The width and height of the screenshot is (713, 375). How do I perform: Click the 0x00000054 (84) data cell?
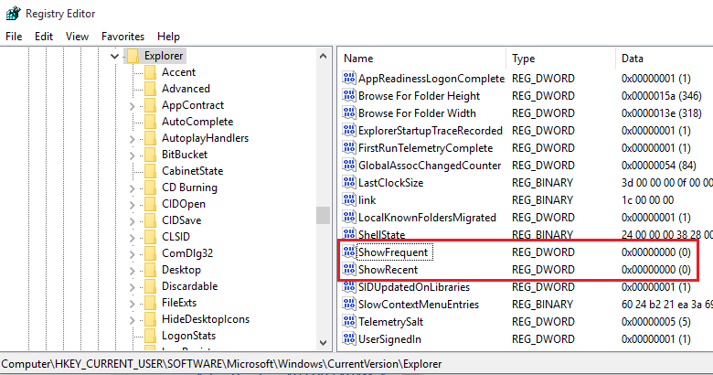point(658,166)
